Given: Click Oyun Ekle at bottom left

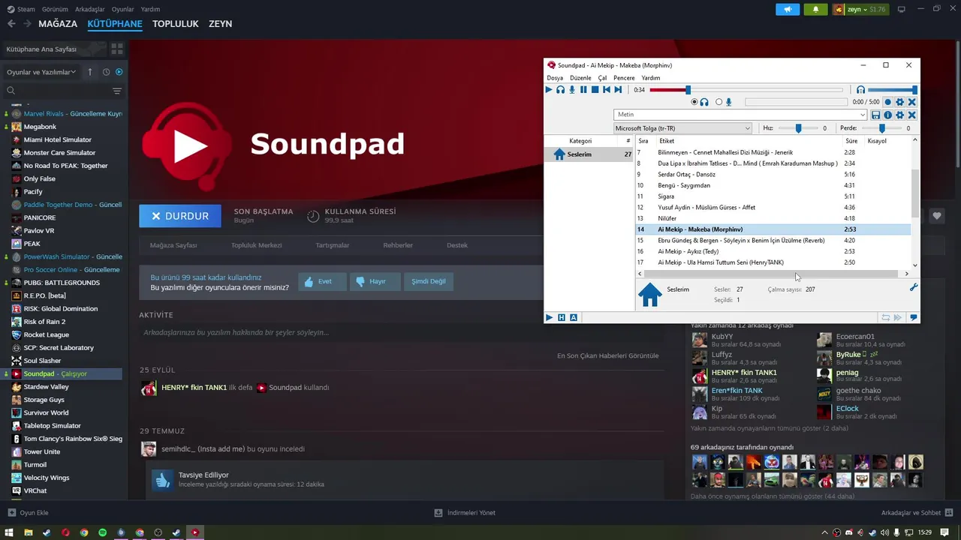Looking at the screenshot, I should coord(29,513).
